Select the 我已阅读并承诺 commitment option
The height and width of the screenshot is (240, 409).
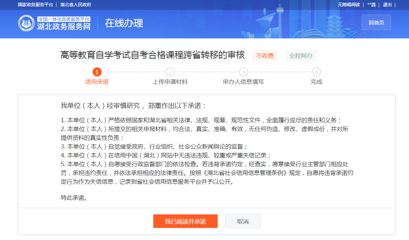point(185,221)
